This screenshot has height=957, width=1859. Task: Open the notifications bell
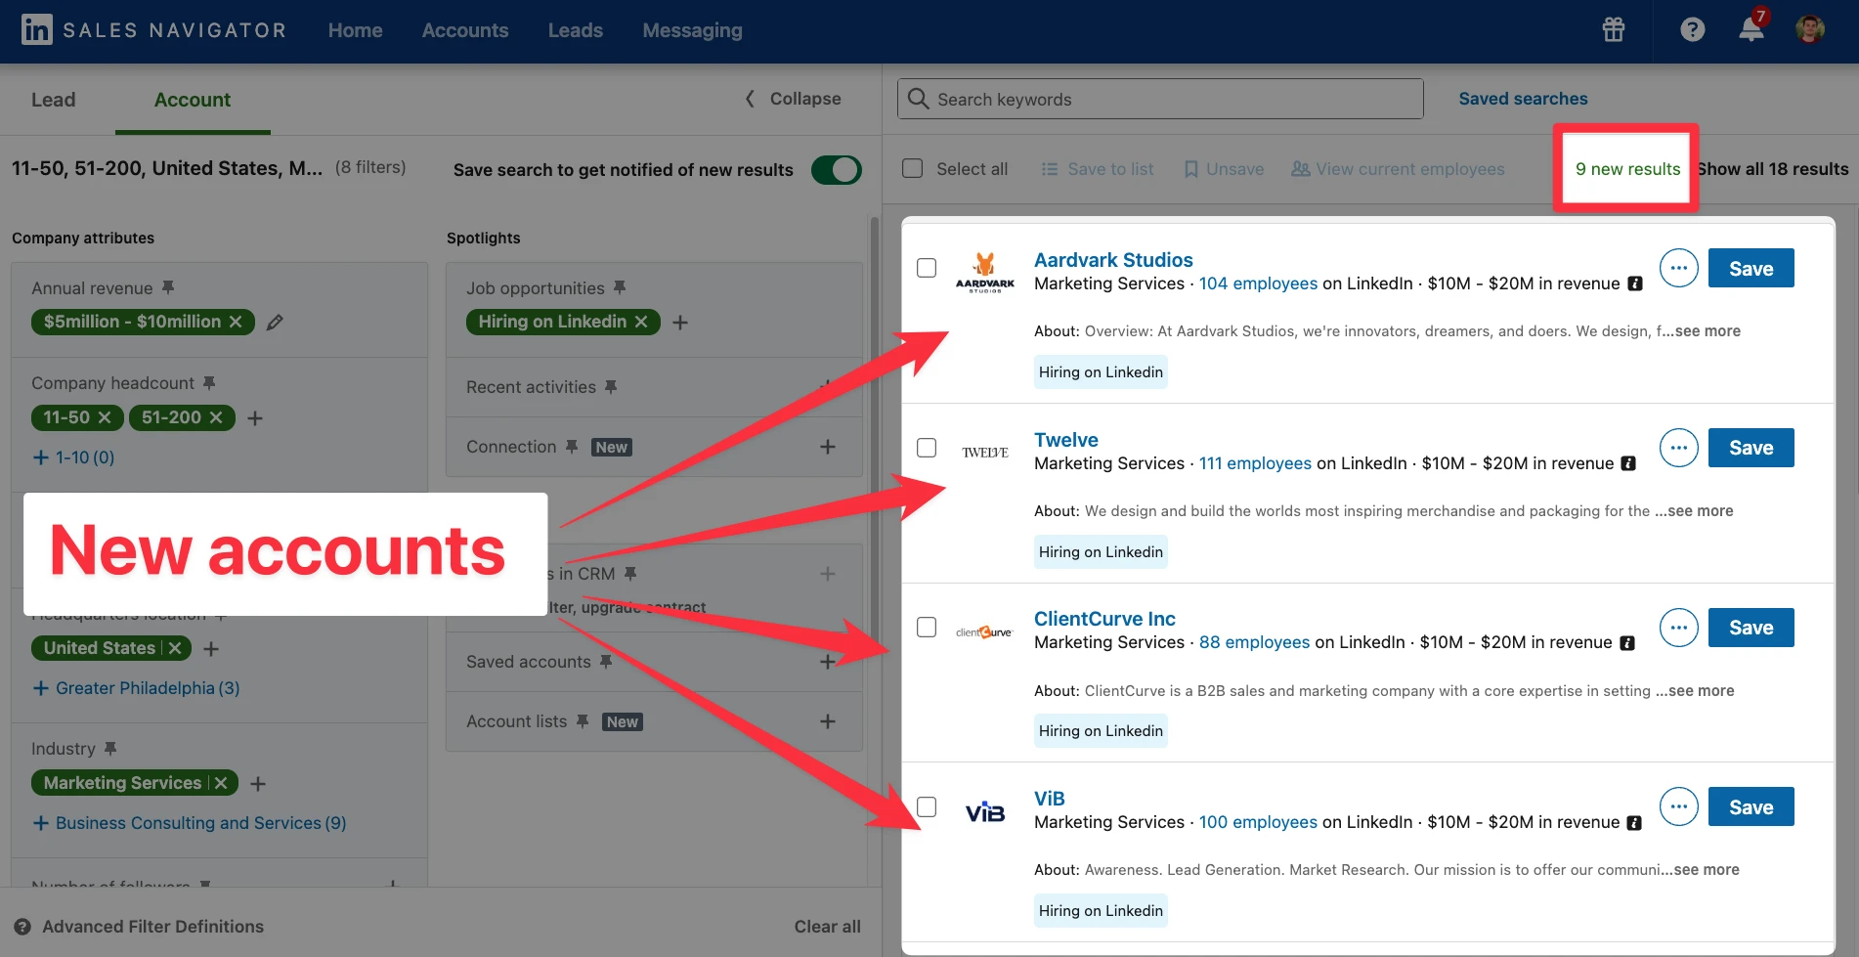point(1751,29)
